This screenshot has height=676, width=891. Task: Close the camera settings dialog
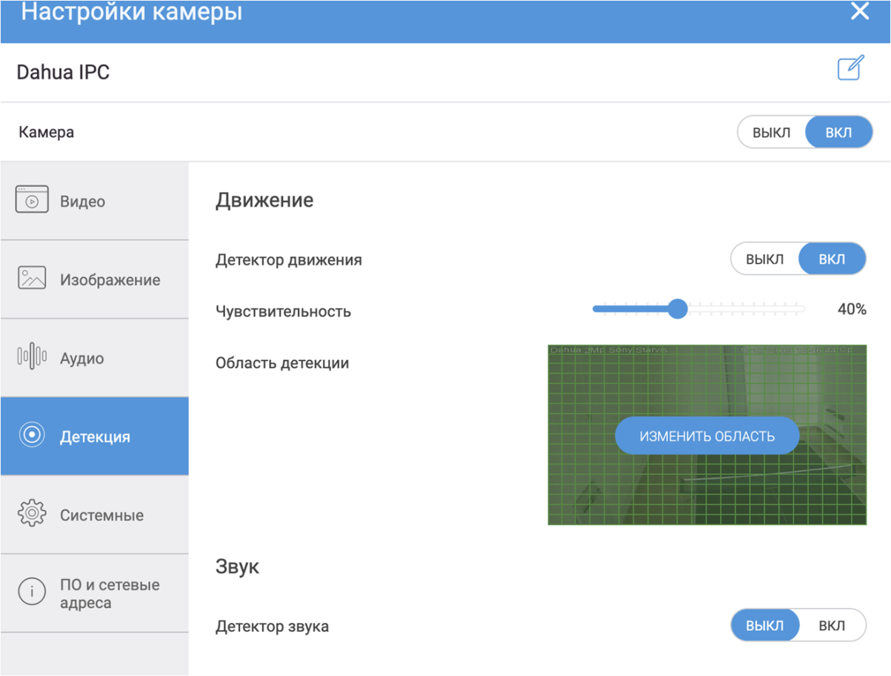tap(860, 11)
